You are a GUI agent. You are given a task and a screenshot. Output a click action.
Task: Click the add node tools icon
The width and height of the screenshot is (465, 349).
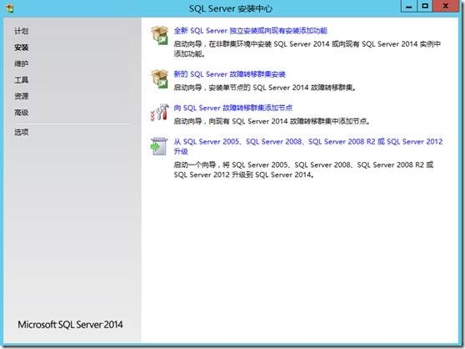click(x=159, y=112)
